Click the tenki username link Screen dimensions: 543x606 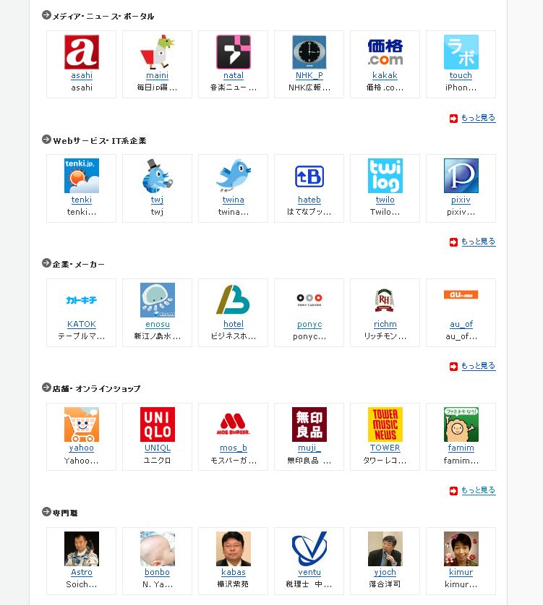click(82, 200)
